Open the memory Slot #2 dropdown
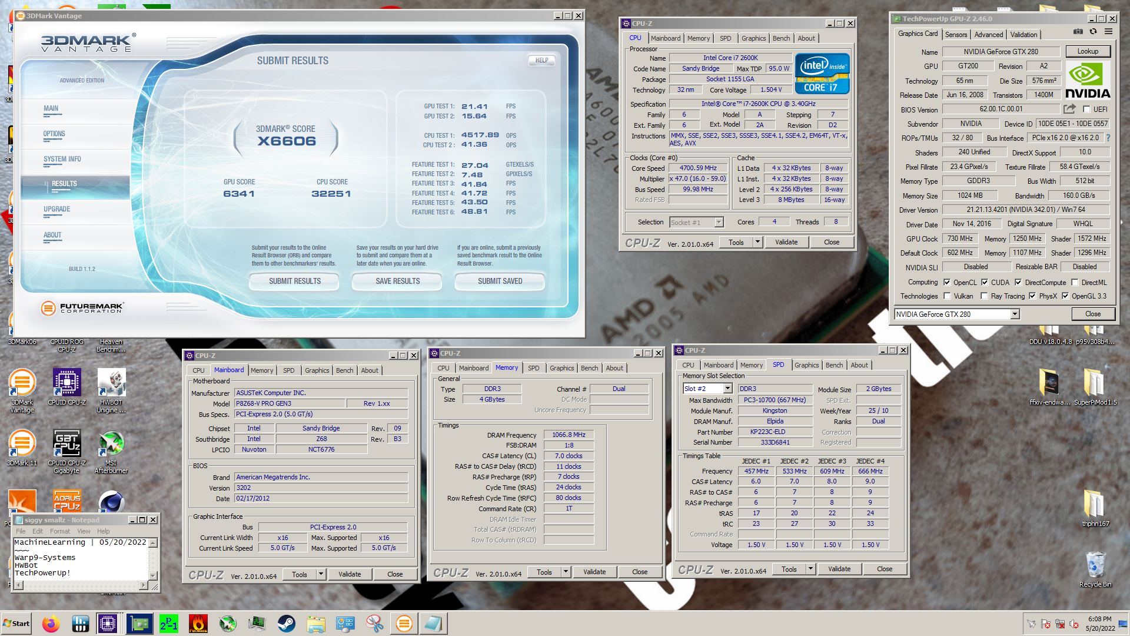 click(727, 389)
